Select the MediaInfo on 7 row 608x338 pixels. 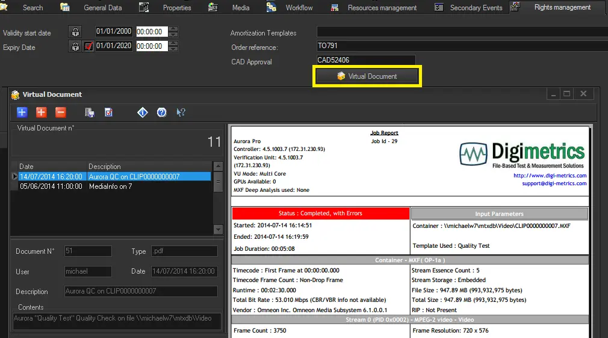pos(110,186)
